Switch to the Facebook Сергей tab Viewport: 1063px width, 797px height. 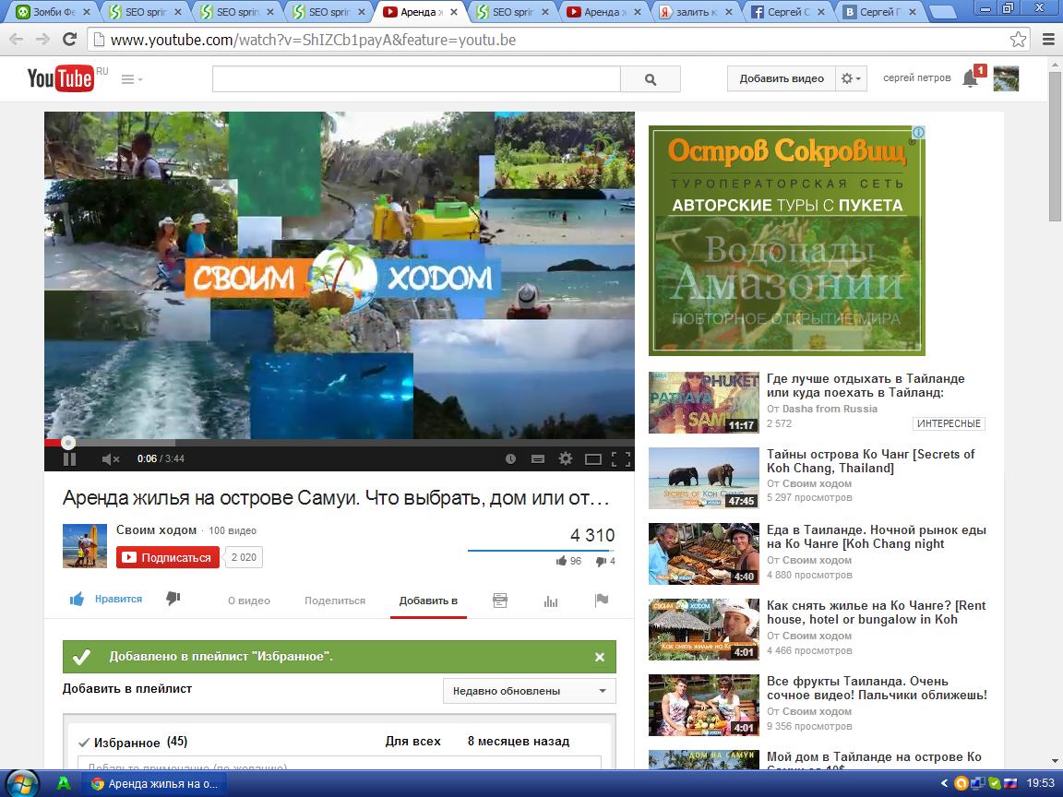tap(787, 11)
